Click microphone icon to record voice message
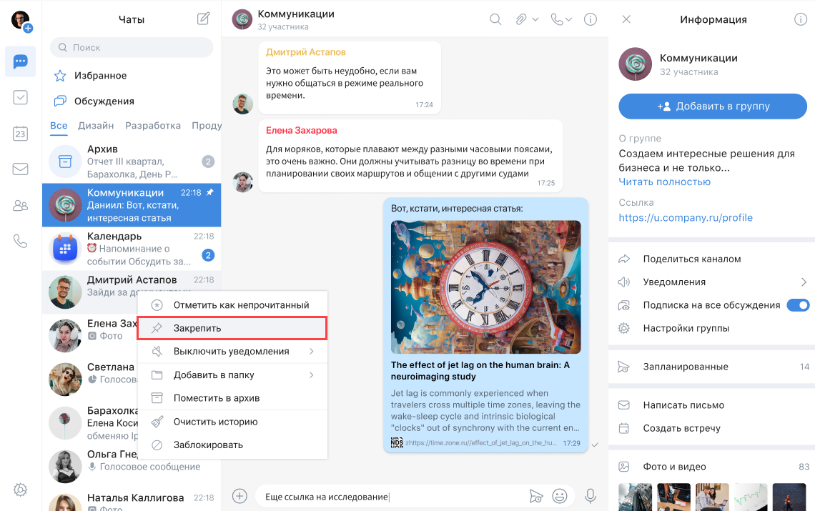 (591, 496)
